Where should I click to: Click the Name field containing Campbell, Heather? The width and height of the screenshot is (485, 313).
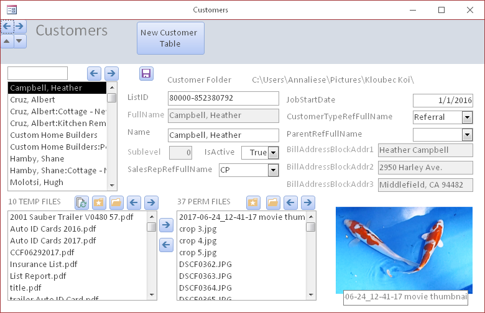pos(223,135)
